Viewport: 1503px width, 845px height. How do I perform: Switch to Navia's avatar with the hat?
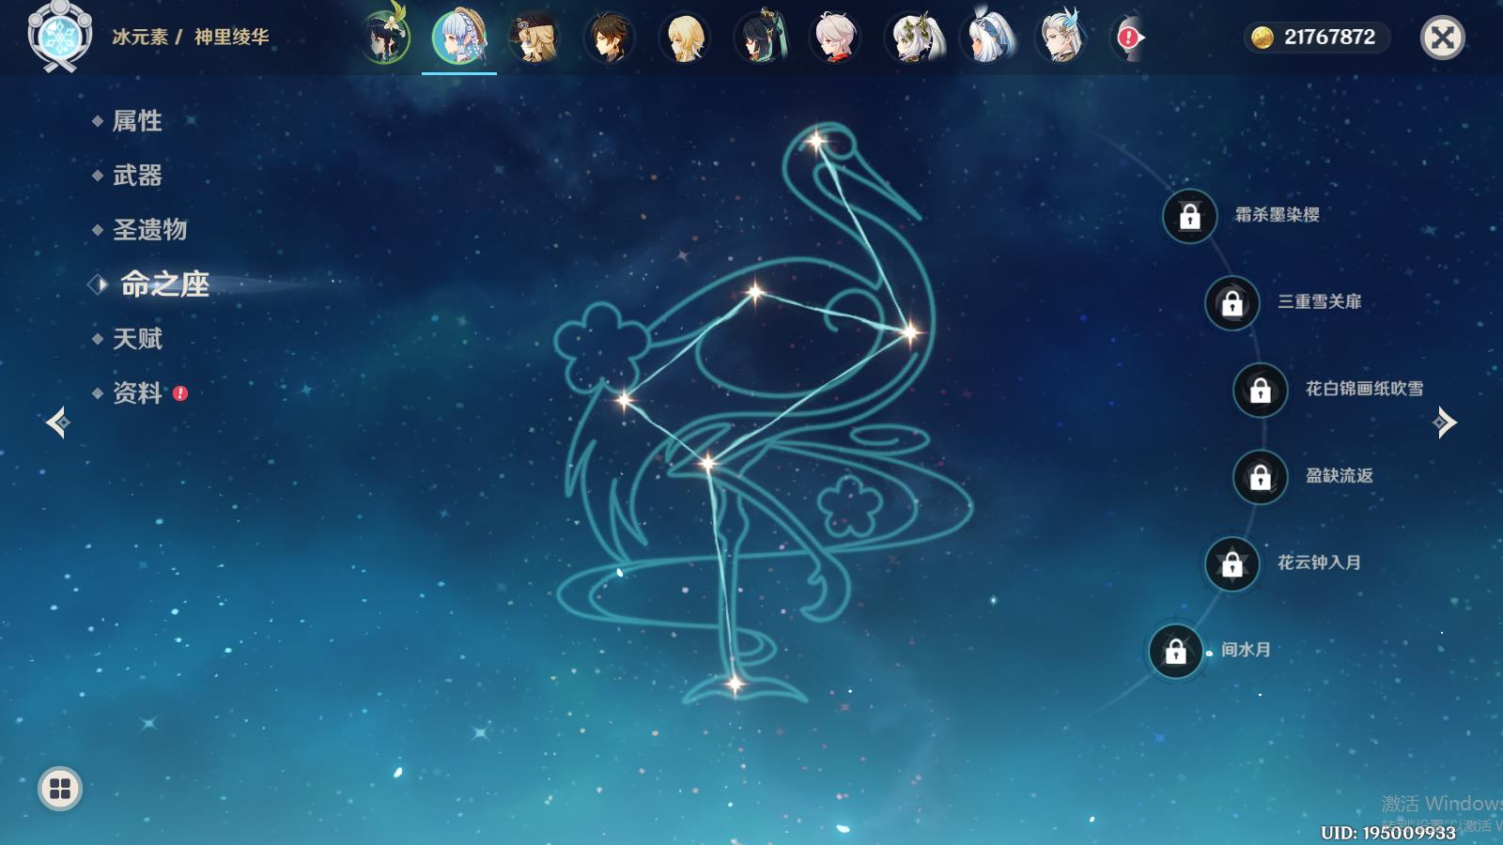point(535,38)
